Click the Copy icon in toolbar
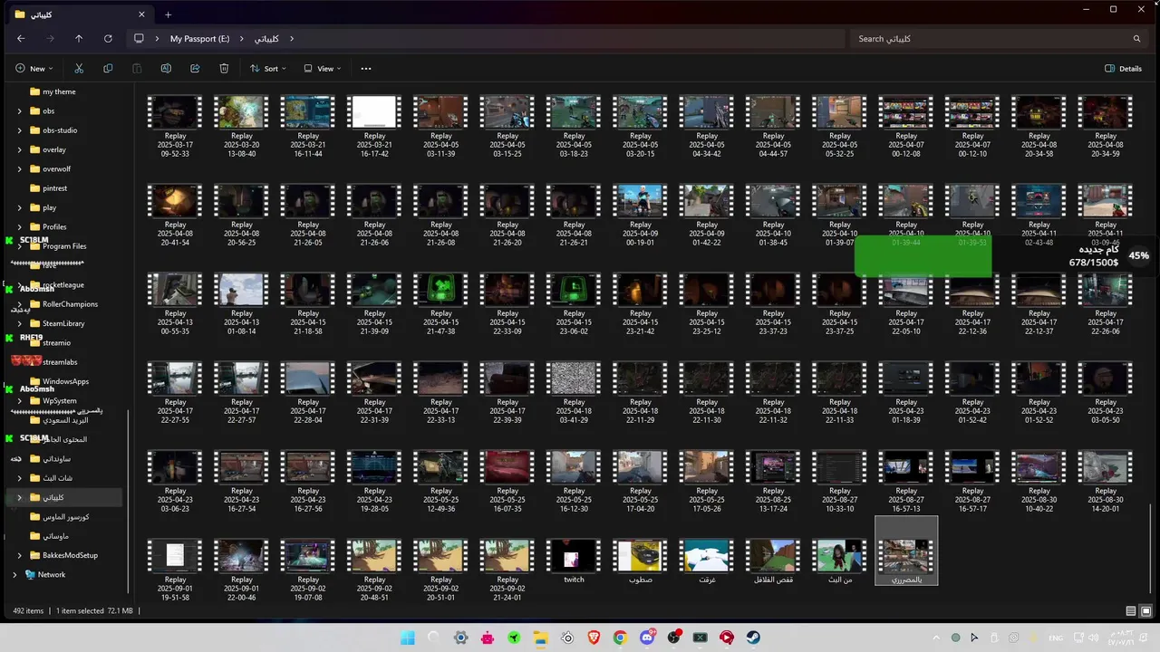Image resolution: width=1160 pixels, height=652 pixels. click(108, 68)
